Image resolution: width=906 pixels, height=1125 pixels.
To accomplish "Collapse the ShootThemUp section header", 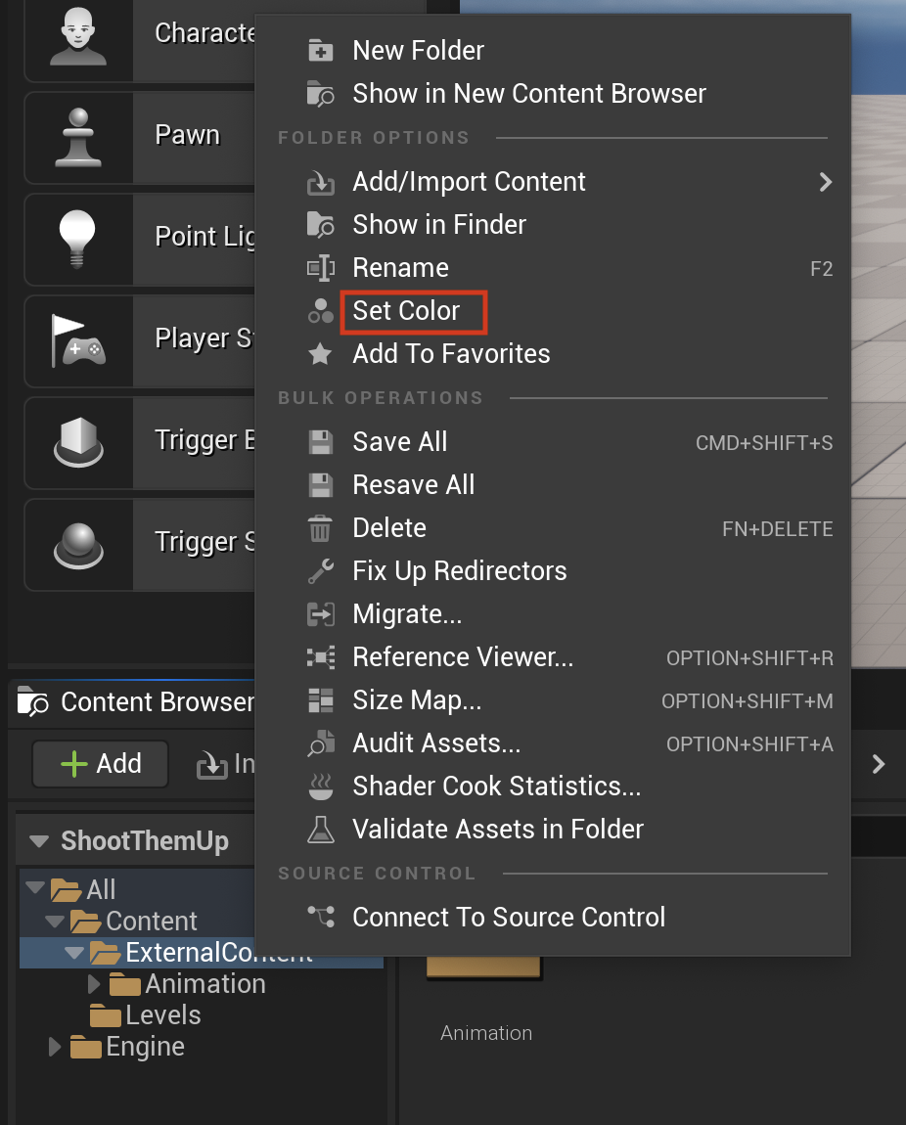I will tap(39, 841).
